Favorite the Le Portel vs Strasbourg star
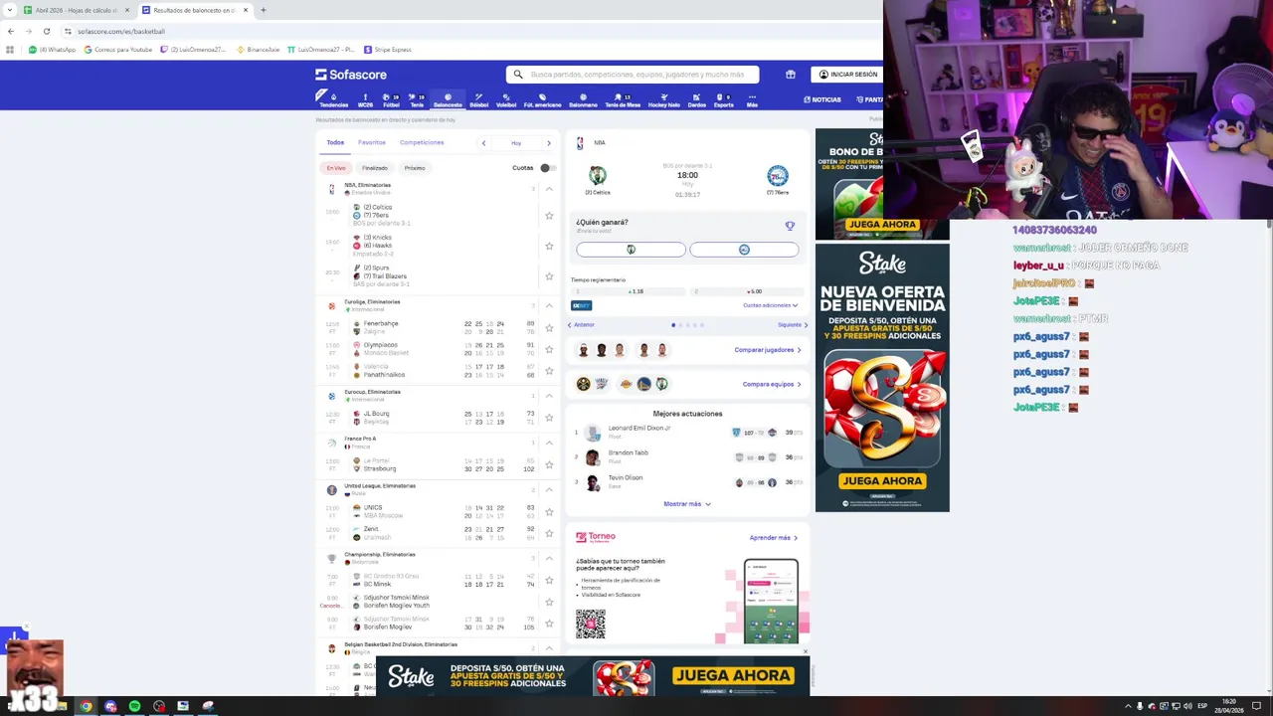 click(x=549, y=464)
